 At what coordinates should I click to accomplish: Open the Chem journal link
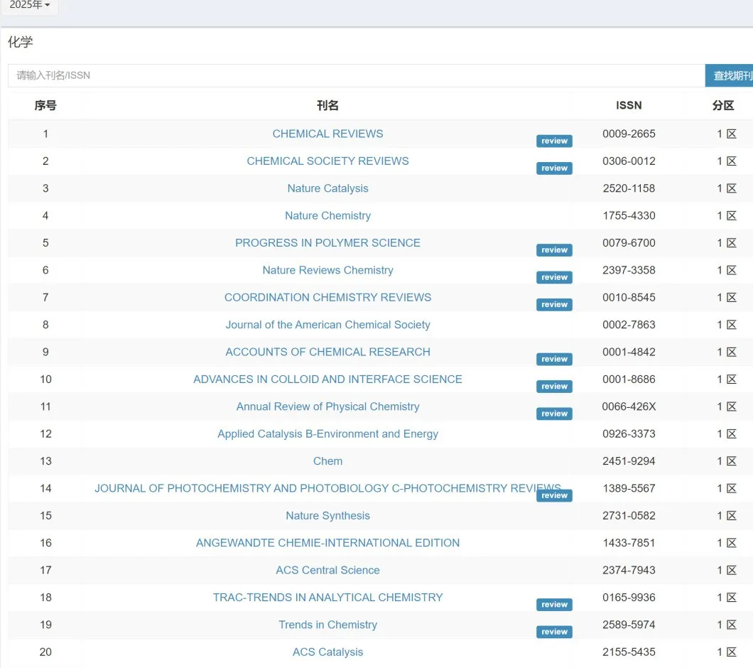(327, 461)
